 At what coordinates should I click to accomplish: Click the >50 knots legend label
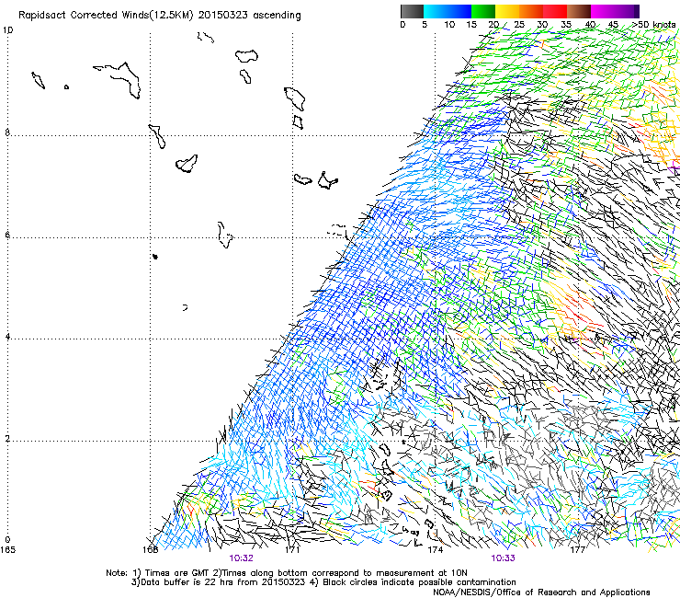point(653,25)
